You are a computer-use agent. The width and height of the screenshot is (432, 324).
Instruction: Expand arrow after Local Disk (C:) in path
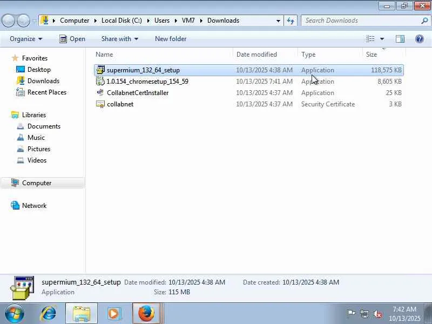[x=148, y=21]
